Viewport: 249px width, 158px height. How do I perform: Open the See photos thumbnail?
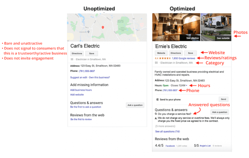(x=176, y=27)
